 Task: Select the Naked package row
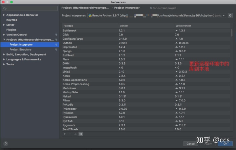pos(146,96)
